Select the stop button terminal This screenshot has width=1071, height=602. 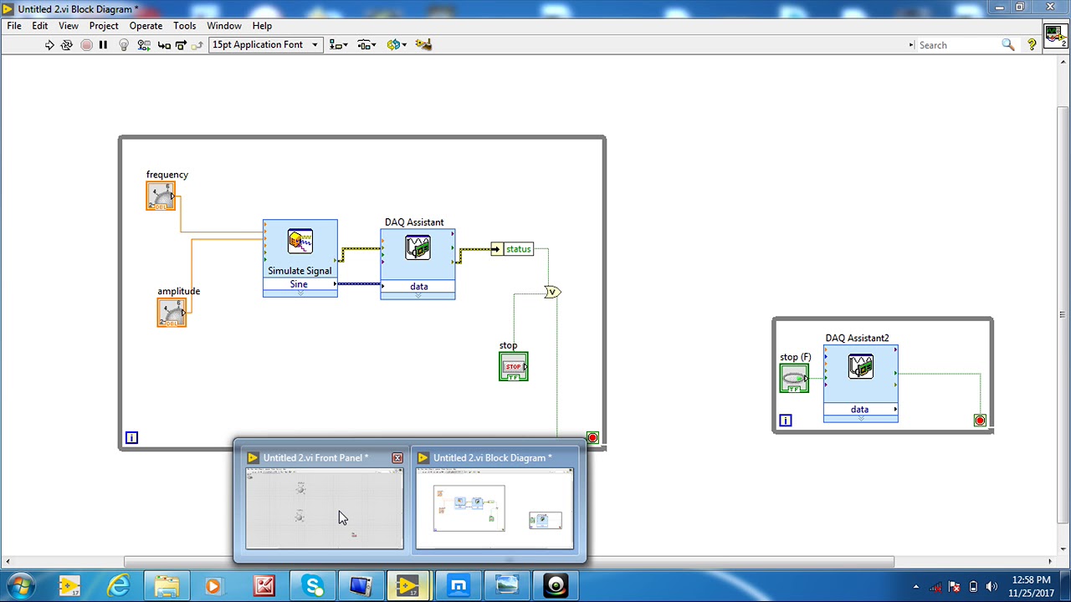(514, 366)
